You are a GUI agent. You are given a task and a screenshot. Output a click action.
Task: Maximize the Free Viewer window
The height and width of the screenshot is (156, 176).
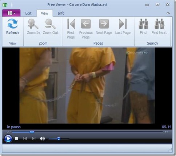(157, 4)
